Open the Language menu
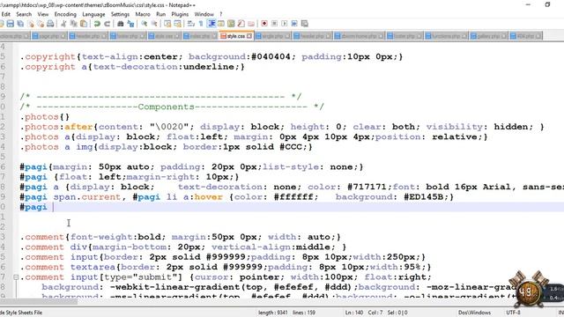Viewport: 564px width, 317px height. pos(94,14)
